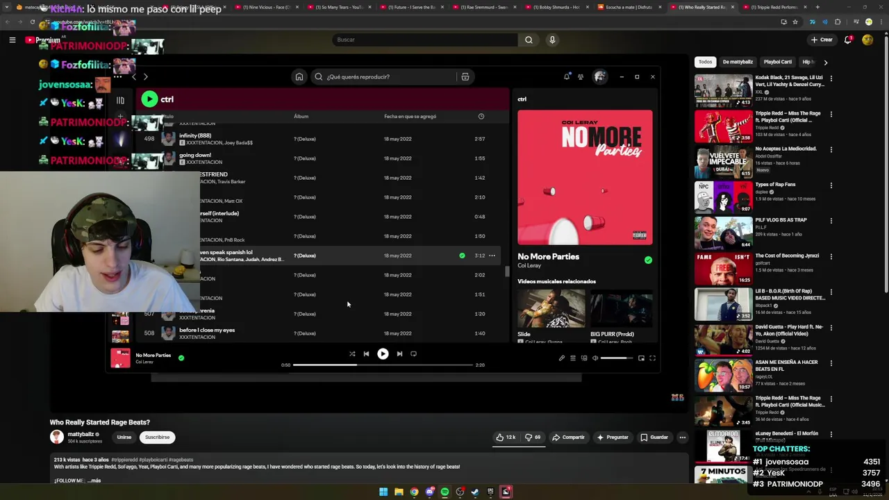Open BIG PURR (Prrdd) related video thumbnail
889x500 pixels.
tap(622, 308)
